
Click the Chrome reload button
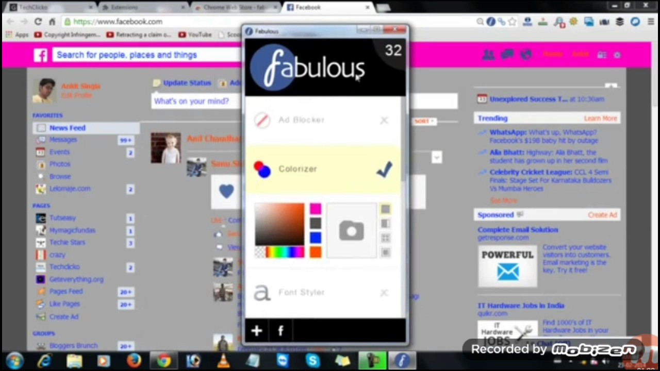[x=38, y=22]
